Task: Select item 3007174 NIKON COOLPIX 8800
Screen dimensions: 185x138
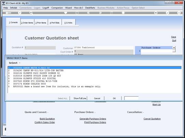Action: coord(95,84)
